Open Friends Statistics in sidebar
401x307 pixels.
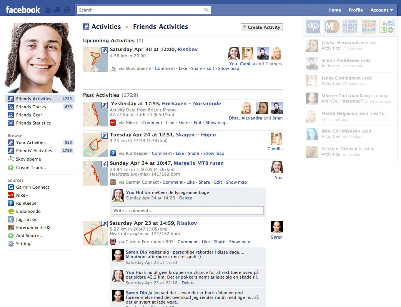point(33,123)
